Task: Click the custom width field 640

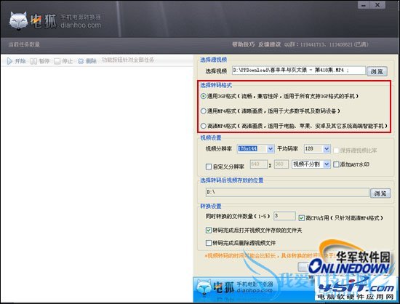Action: click(259, 164)
